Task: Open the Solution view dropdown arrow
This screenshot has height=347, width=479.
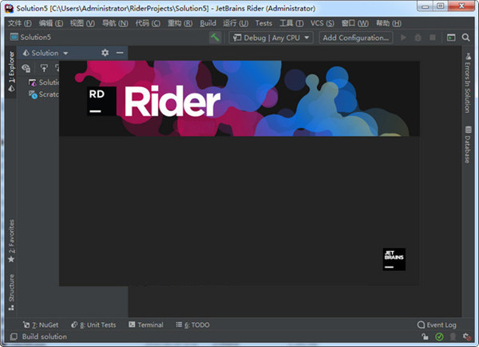Action: tap(65, 54)
